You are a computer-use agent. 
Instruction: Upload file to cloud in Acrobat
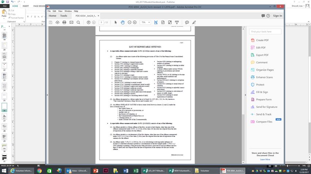click(x=57, y=23)
